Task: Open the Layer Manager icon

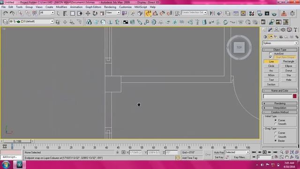Action: (x=228, y=13)
